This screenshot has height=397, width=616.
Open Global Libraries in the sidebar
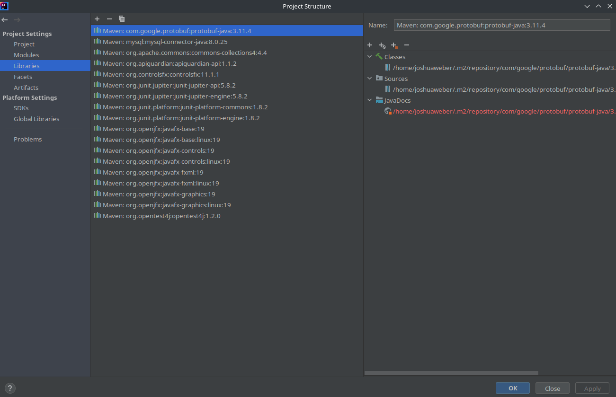36,119
